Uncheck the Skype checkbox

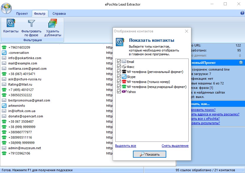pos(119,76)
